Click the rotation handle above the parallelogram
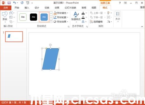Screen dimensions: 145x105 pos(50,45)
